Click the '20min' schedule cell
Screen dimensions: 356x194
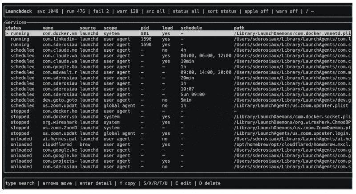pos(187,78)
